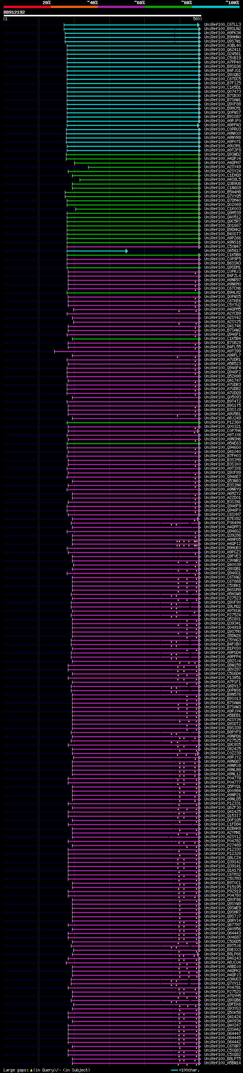
Task: Click the white query sequence bar
Action: (102, 16)
